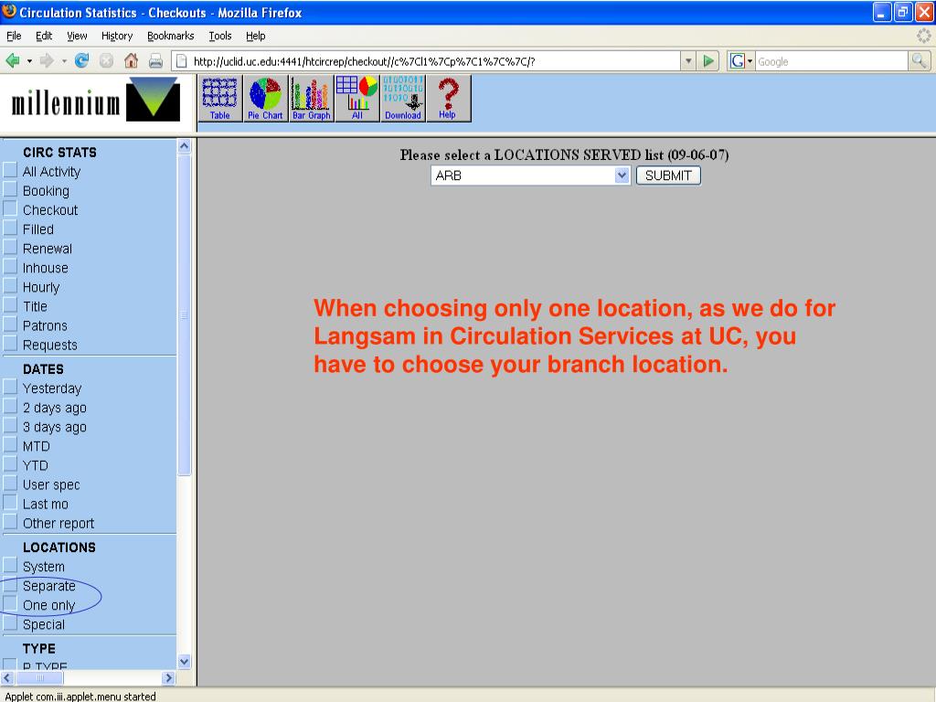
Task: Click the sidebar horizontal scrollbar thumb
Action: (x=40, y=677)
